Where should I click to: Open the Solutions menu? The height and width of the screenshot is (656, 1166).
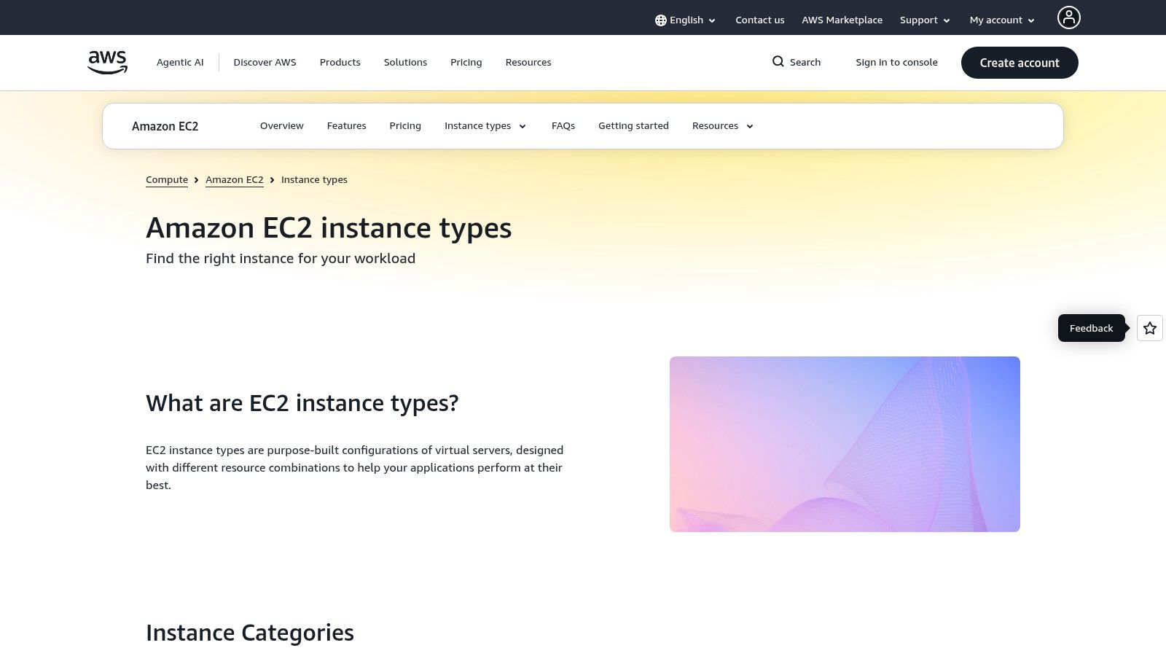point(405,62)
